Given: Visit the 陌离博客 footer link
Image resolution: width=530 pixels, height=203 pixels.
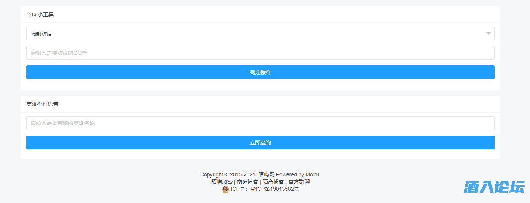Looking at the screenshot, I should [273, 182].
